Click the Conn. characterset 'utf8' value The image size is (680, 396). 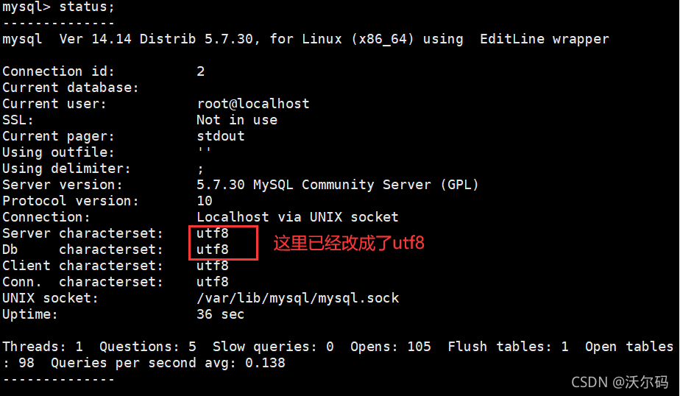click(x=213, y=282)
